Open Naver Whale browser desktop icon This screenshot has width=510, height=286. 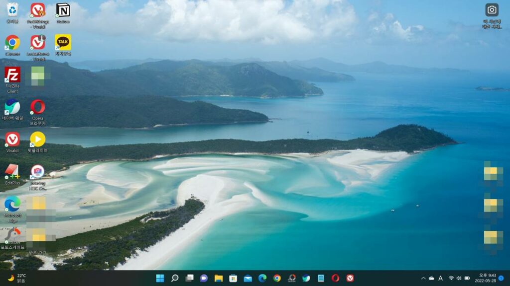point(12,107)
